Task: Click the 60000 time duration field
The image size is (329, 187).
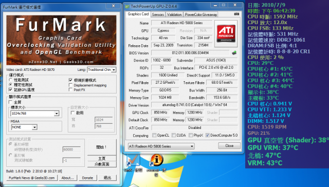Action: pos(71,149)
